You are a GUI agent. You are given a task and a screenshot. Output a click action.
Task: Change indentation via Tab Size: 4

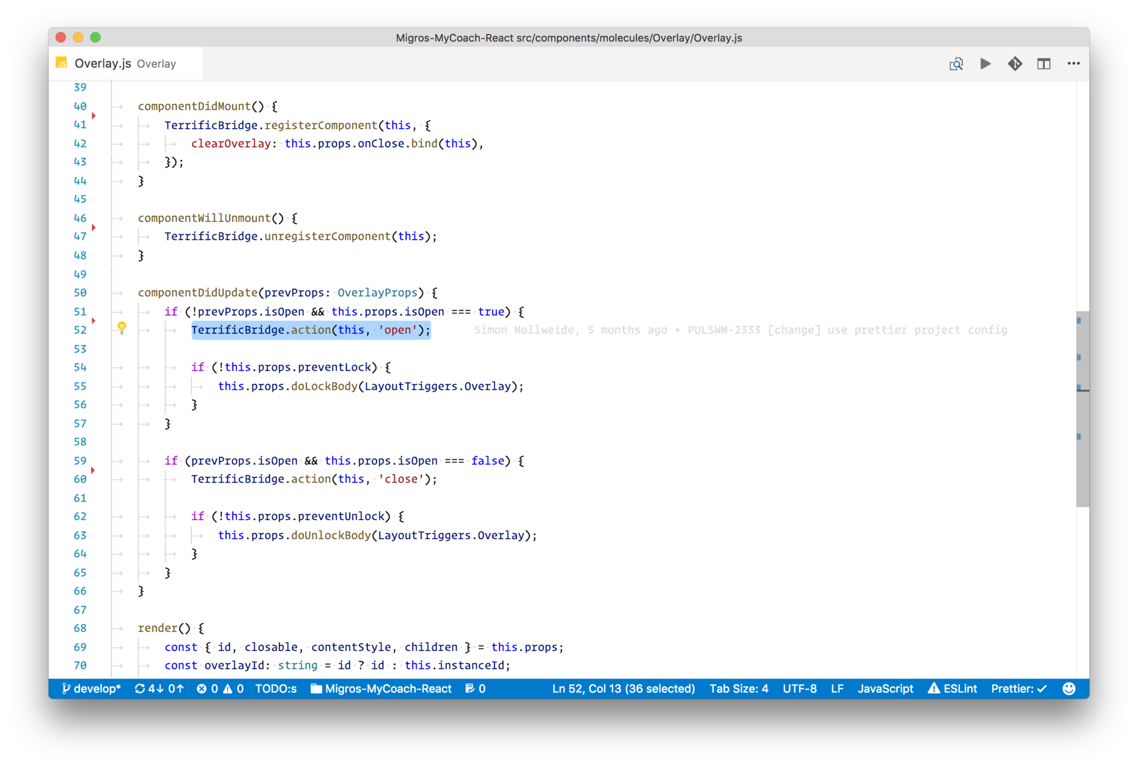point(738,689)
